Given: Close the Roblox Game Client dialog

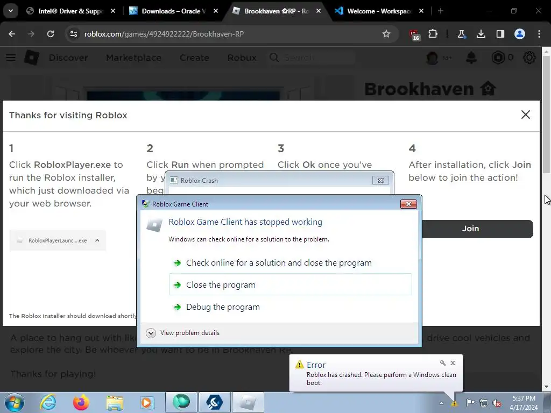Looking at the screenshot, I should coord(408,204).
